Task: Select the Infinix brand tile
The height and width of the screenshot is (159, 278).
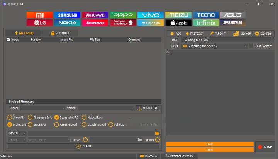Action: [205, 22]
